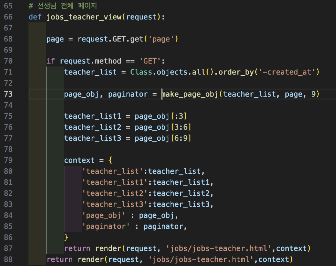The height and width of the screenshot is (266, 336).
Task: Click the 'page' variable assignment on line 68
Action: click(55, 39)
